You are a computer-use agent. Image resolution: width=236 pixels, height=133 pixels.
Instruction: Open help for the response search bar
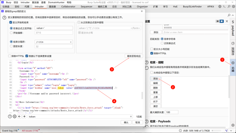[x=10, y=117]
